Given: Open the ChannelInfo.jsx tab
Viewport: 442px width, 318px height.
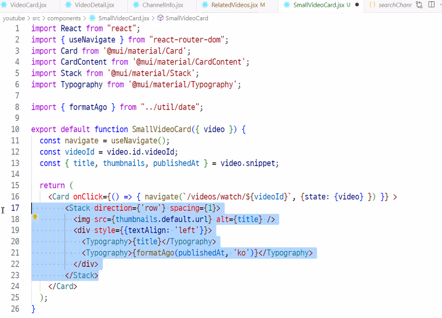Looking at the screenshot, I should [x=163, y=5].
